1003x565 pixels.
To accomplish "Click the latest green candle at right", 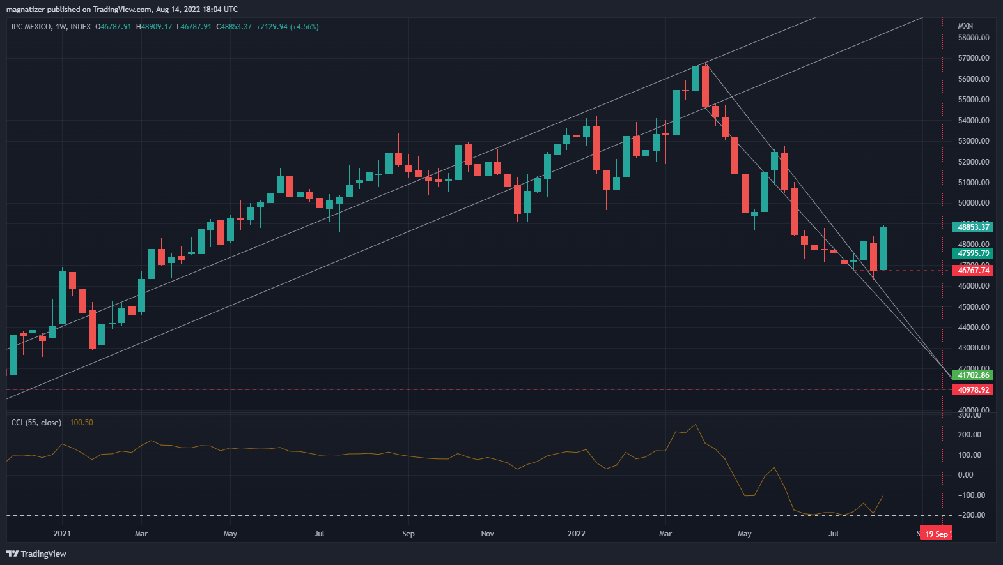I will pos(883,248).
